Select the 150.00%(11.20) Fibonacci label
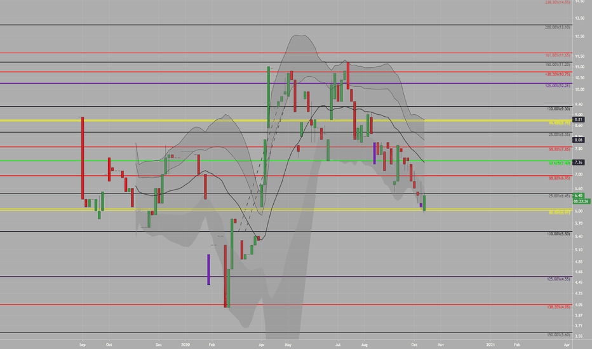Screen dimensions: 592x349 [557, 65]
